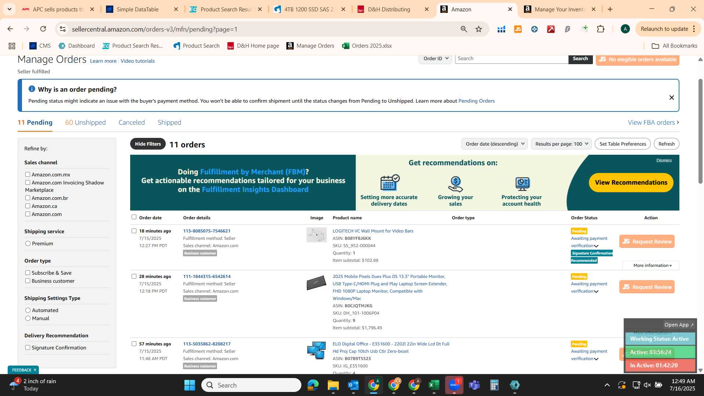Screen dimensions: 704x396
Task: Check the Amazon.com sales channel
Action: point(27,214)
